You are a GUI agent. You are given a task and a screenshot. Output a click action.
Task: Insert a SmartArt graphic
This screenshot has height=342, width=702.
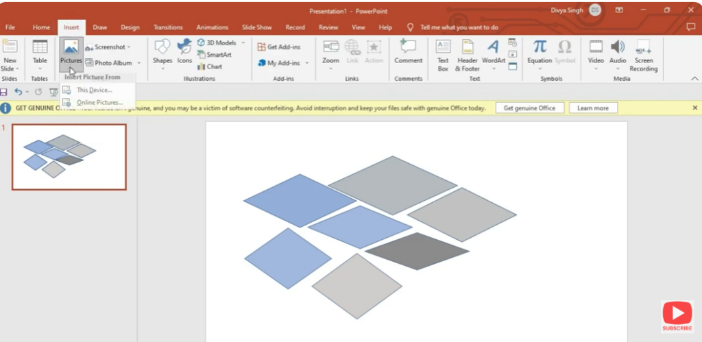click(x=214, y=55)
